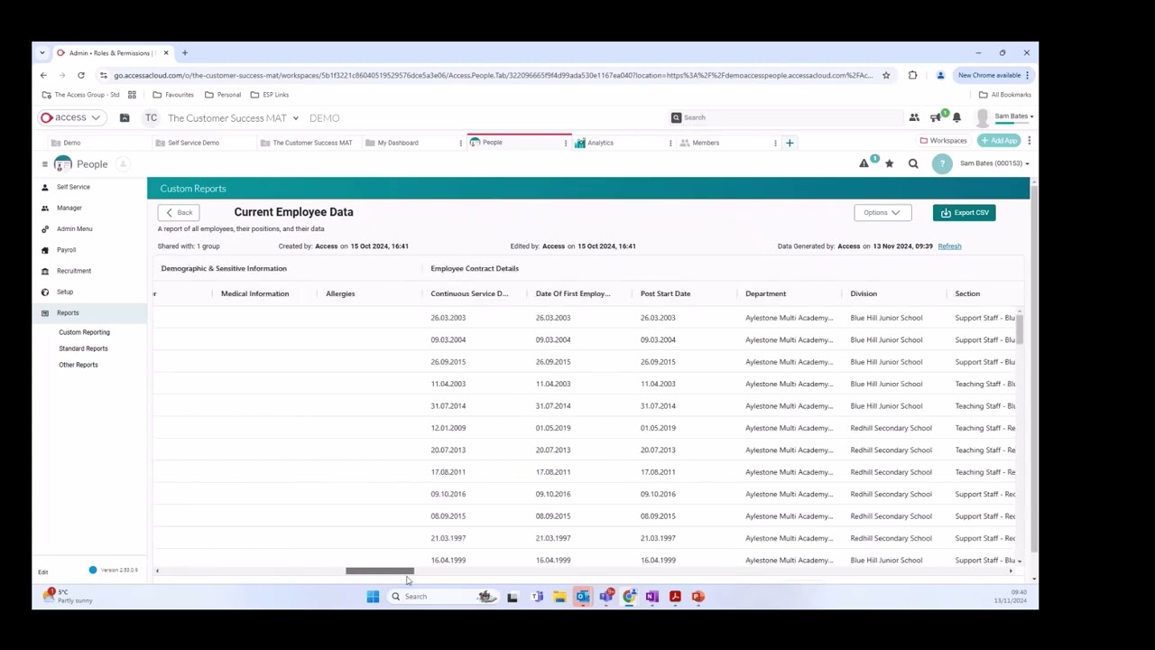Click the favourites star icon
Viewport: 1155px width, 650px height.
890,163
